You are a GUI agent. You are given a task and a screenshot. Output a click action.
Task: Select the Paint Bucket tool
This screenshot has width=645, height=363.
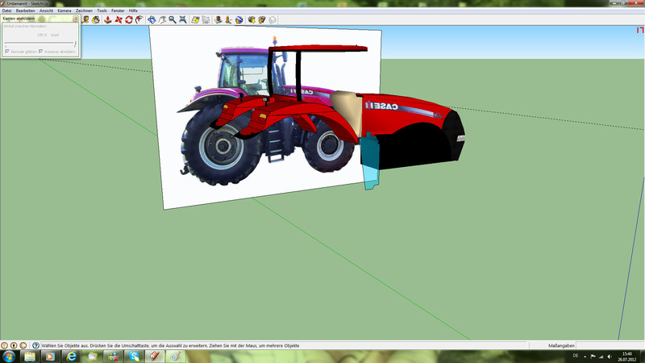[x=96, y=19]
